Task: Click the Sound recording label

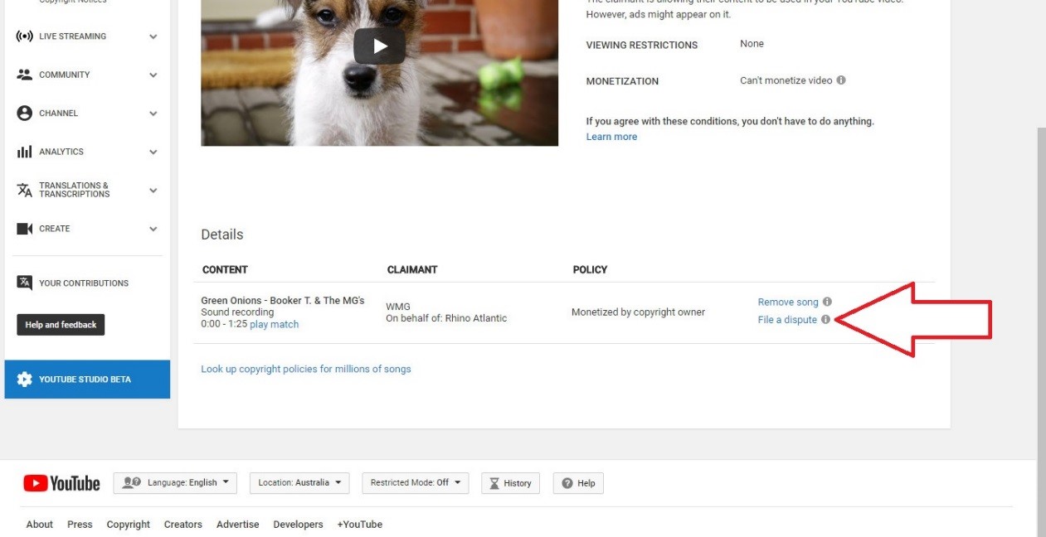Action: (237, 312)
